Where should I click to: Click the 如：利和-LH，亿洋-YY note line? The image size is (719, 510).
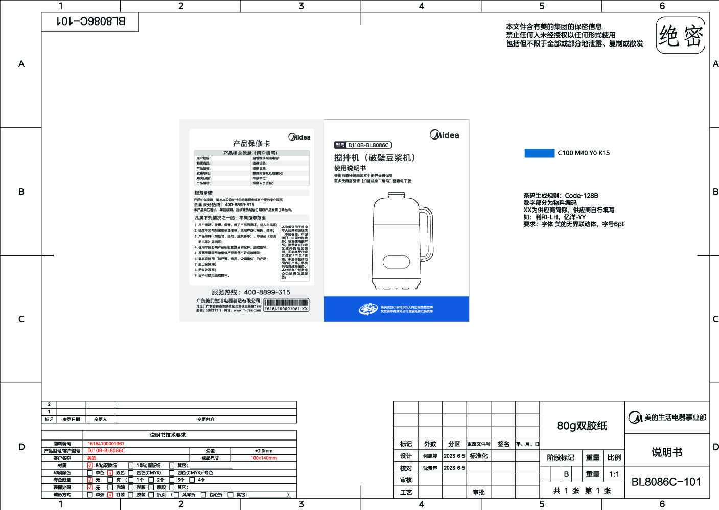point(554,217)
